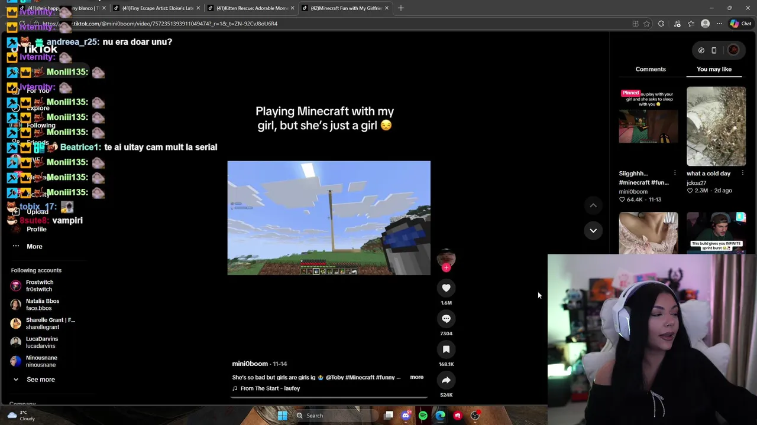Open INFINITE sprint burst video thumbnail
Image resolution: width=757 pixels, height=425 pixels.
[716, 233]
